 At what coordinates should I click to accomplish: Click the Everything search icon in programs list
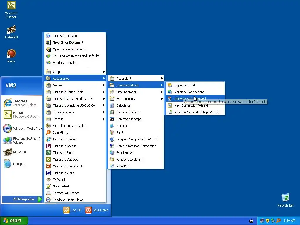[48, 132]
